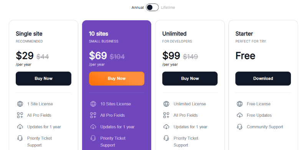
Task: Click the globe icon beside Unlimited License
Action: coord(166,104)
